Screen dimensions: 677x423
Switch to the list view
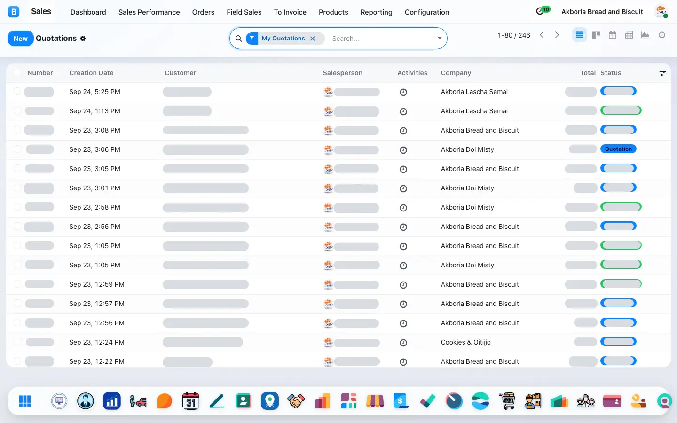pos(580,35)
